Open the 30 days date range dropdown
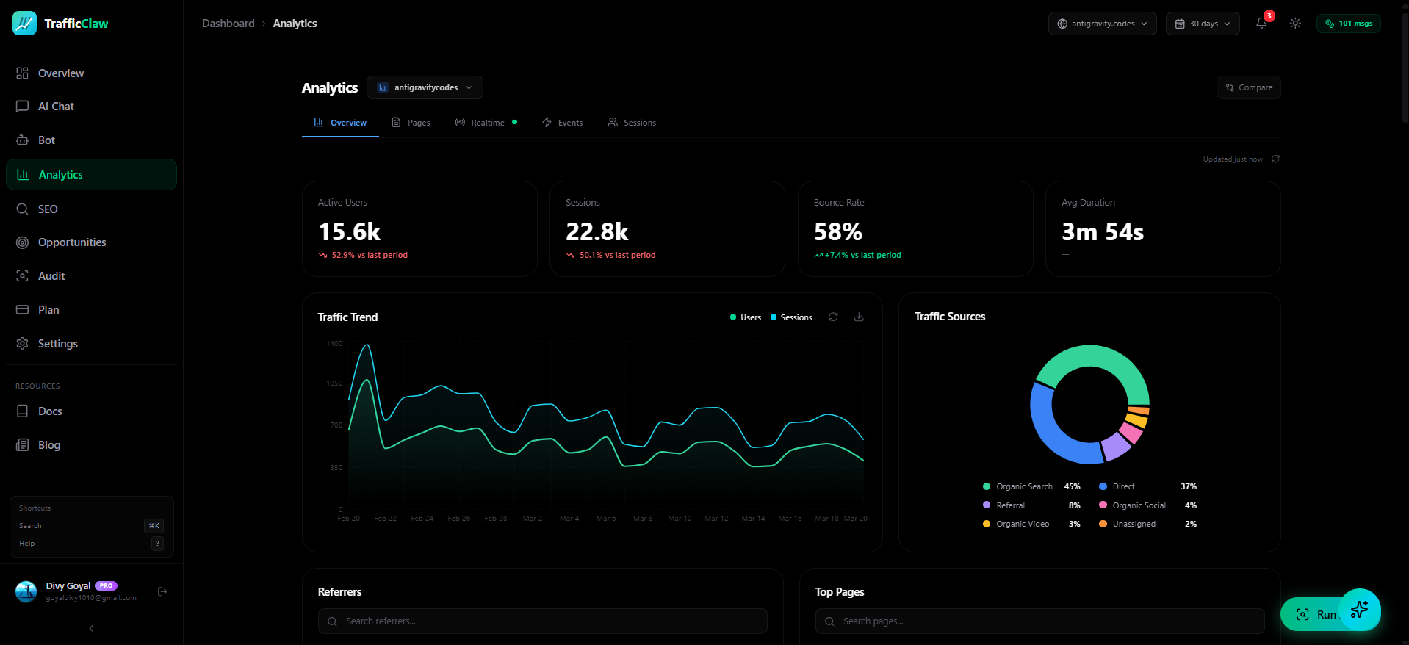 (x=1203, y=24)
